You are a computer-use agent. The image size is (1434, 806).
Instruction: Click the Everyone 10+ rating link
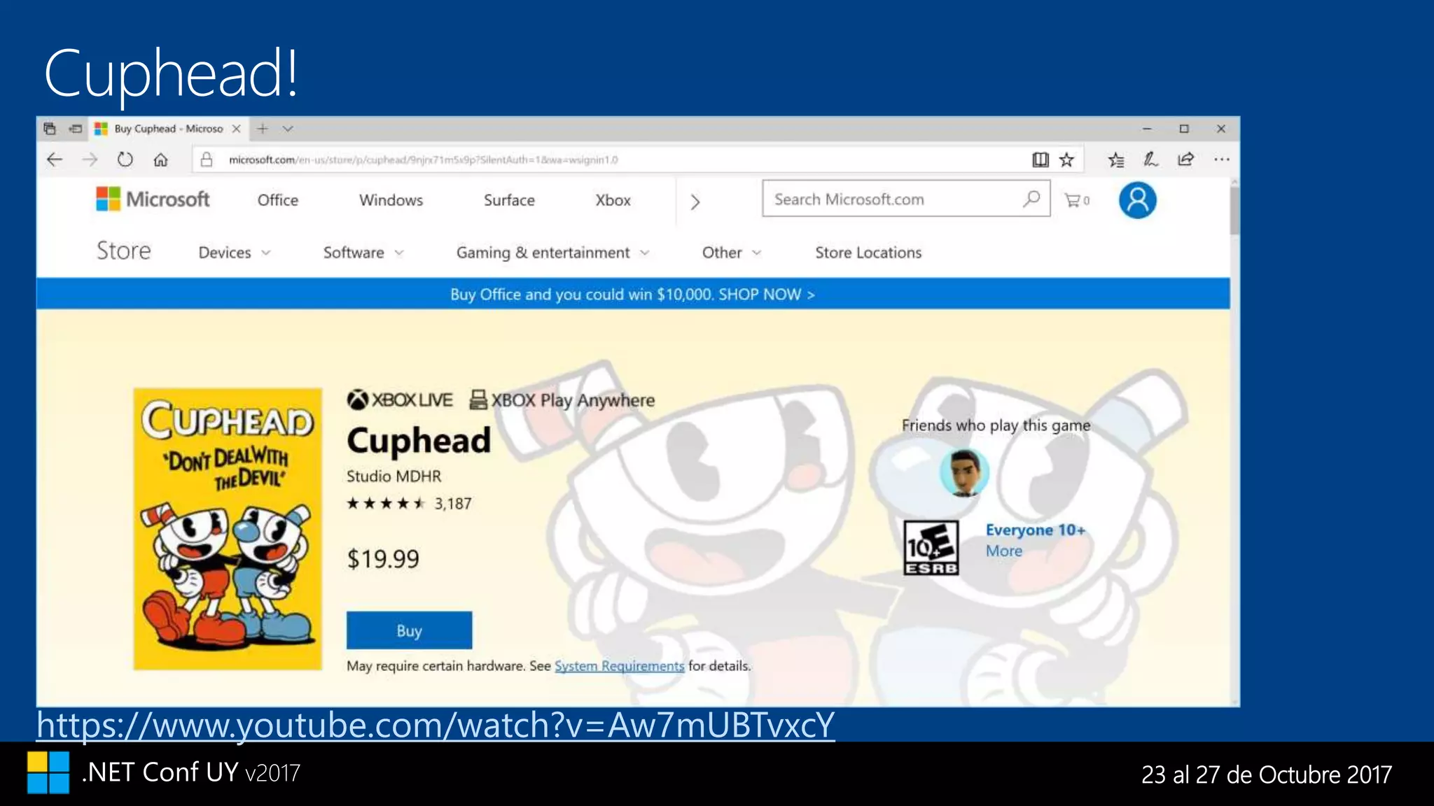tap(1035, 530)
